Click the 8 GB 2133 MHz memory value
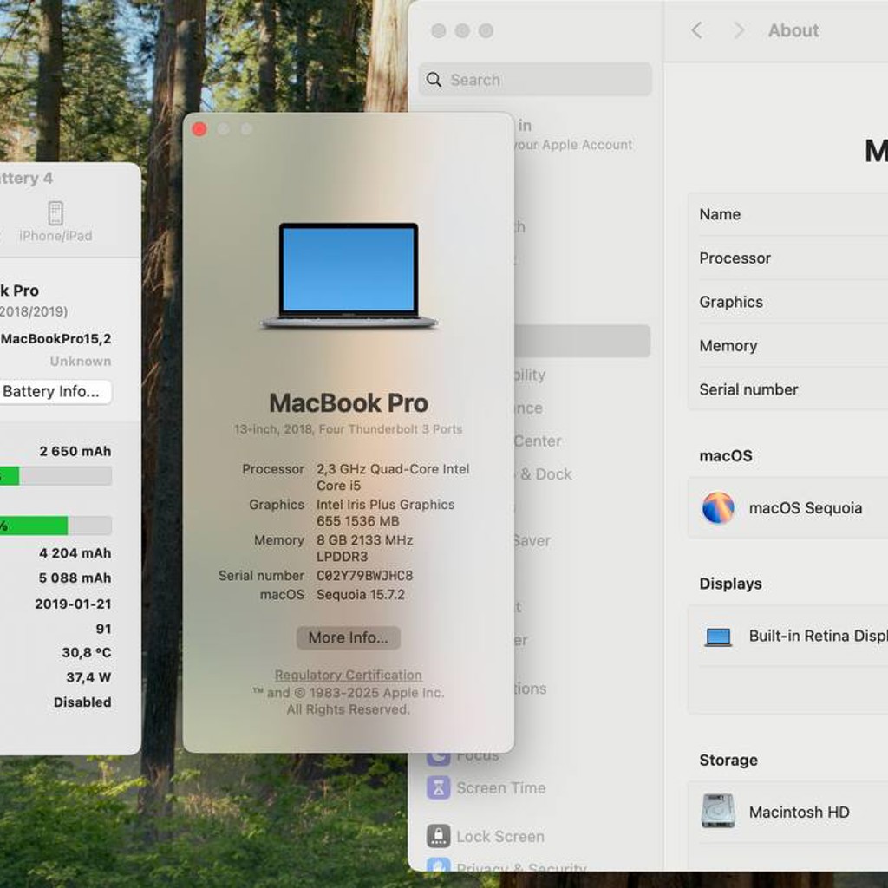 click(x=365, y=548)
